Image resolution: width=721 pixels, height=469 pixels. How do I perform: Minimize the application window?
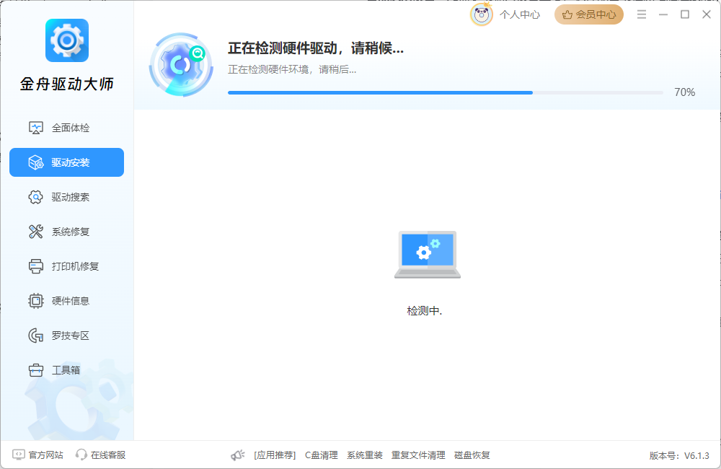[663, 14]
